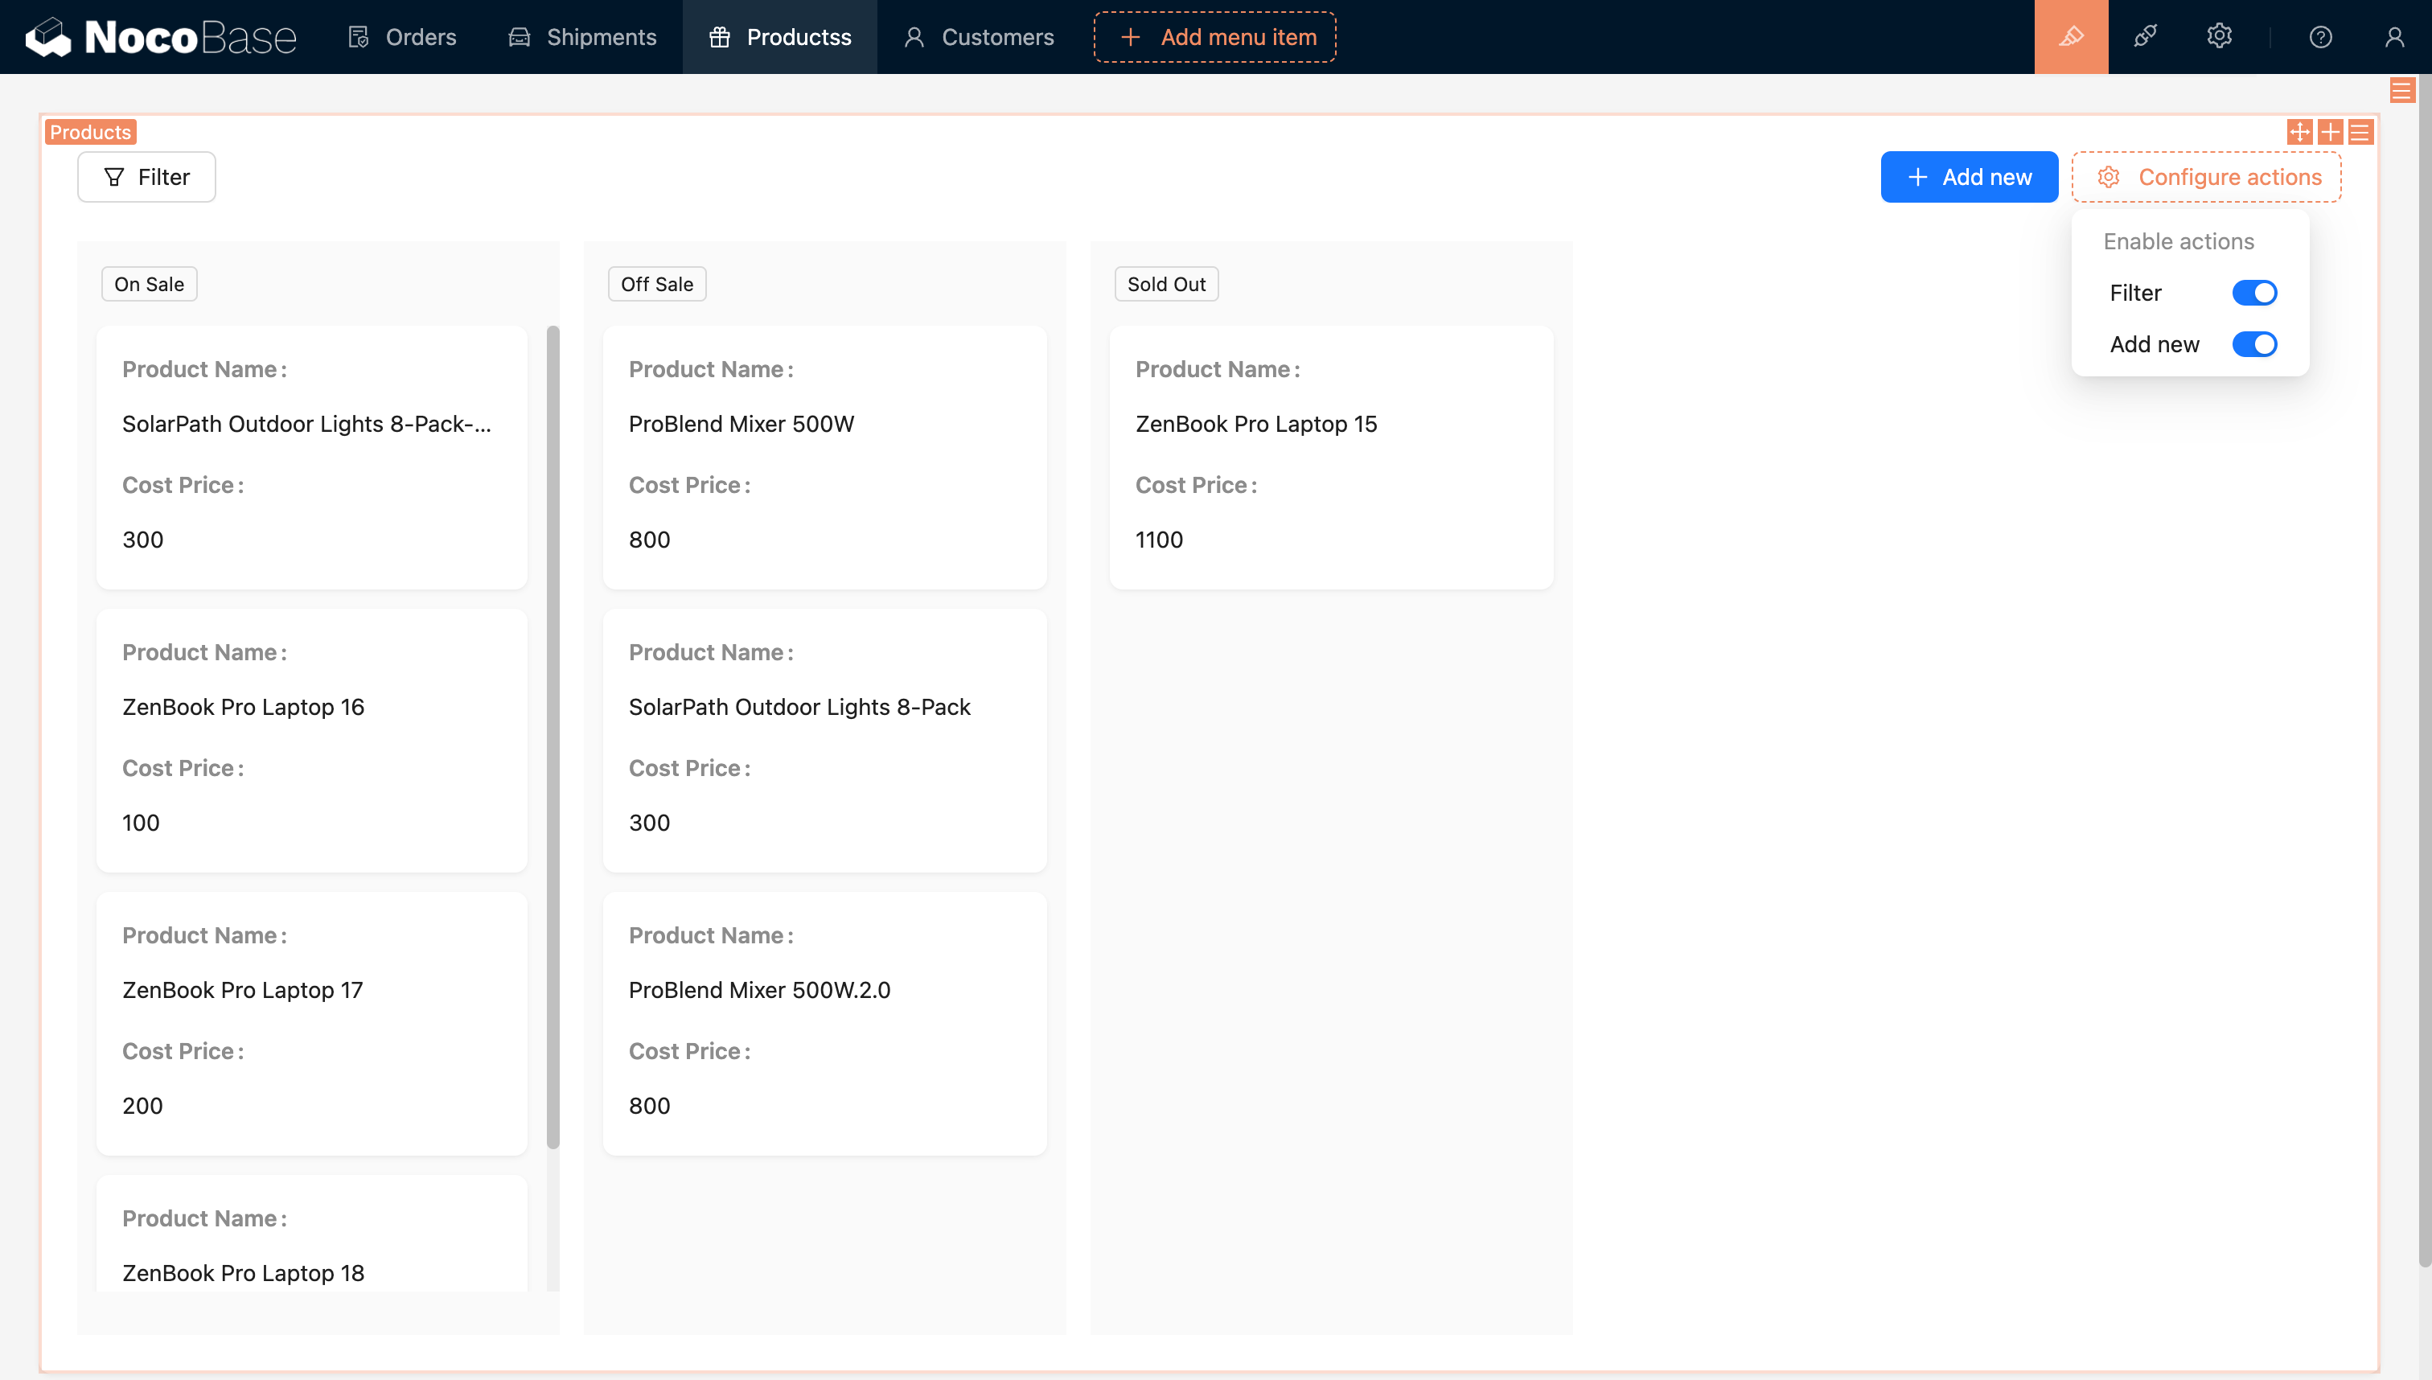Click the plus icon to add a block

click(2332, 132)
